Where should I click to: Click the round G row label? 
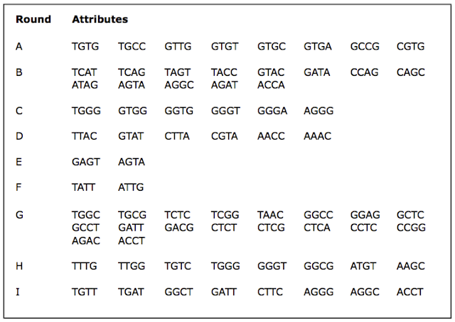click(19, 215)
